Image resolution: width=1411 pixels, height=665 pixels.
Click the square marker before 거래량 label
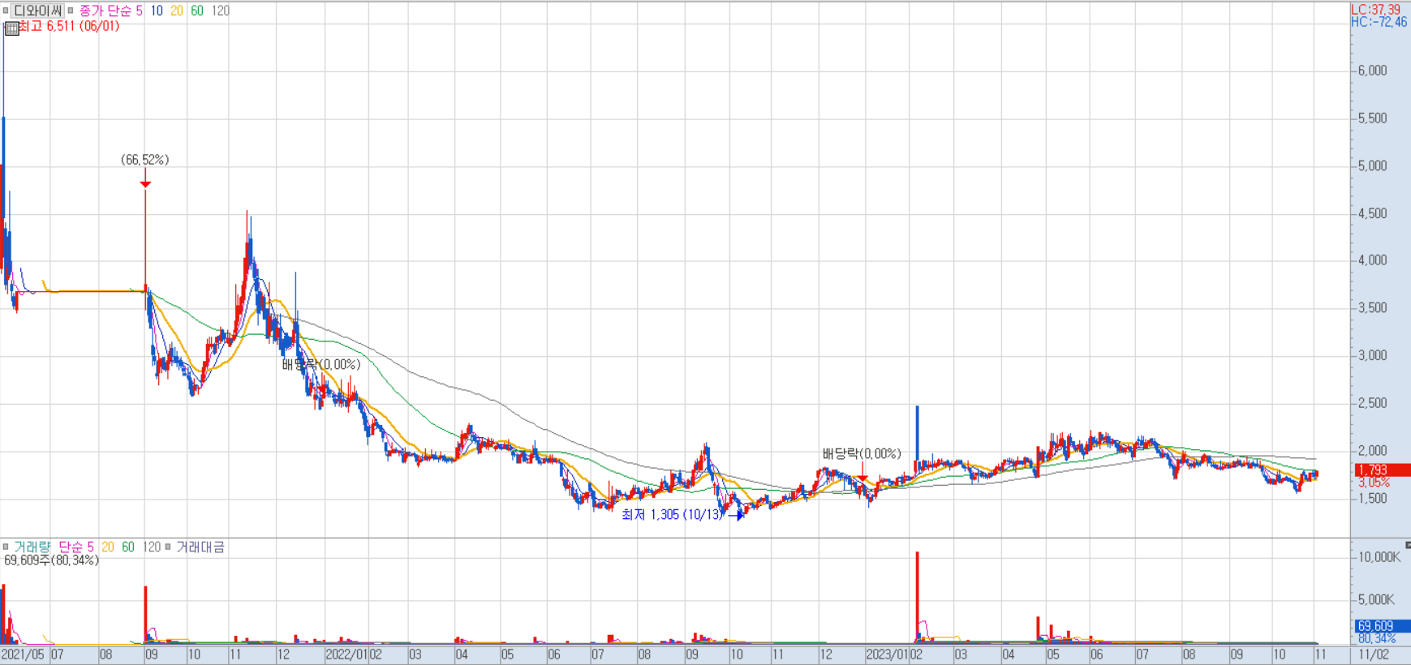6,547
